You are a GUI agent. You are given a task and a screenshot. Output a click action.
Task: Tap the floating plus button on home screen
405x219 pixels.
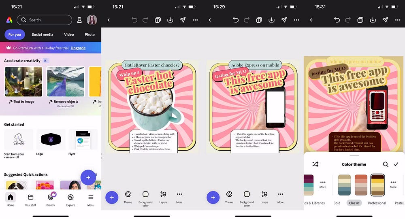point(88,177)
